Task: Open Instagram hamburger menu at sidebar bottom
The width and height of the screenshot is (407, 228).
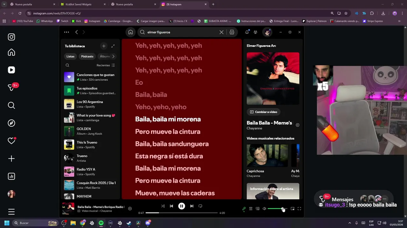Action: (x=11, y=212)
